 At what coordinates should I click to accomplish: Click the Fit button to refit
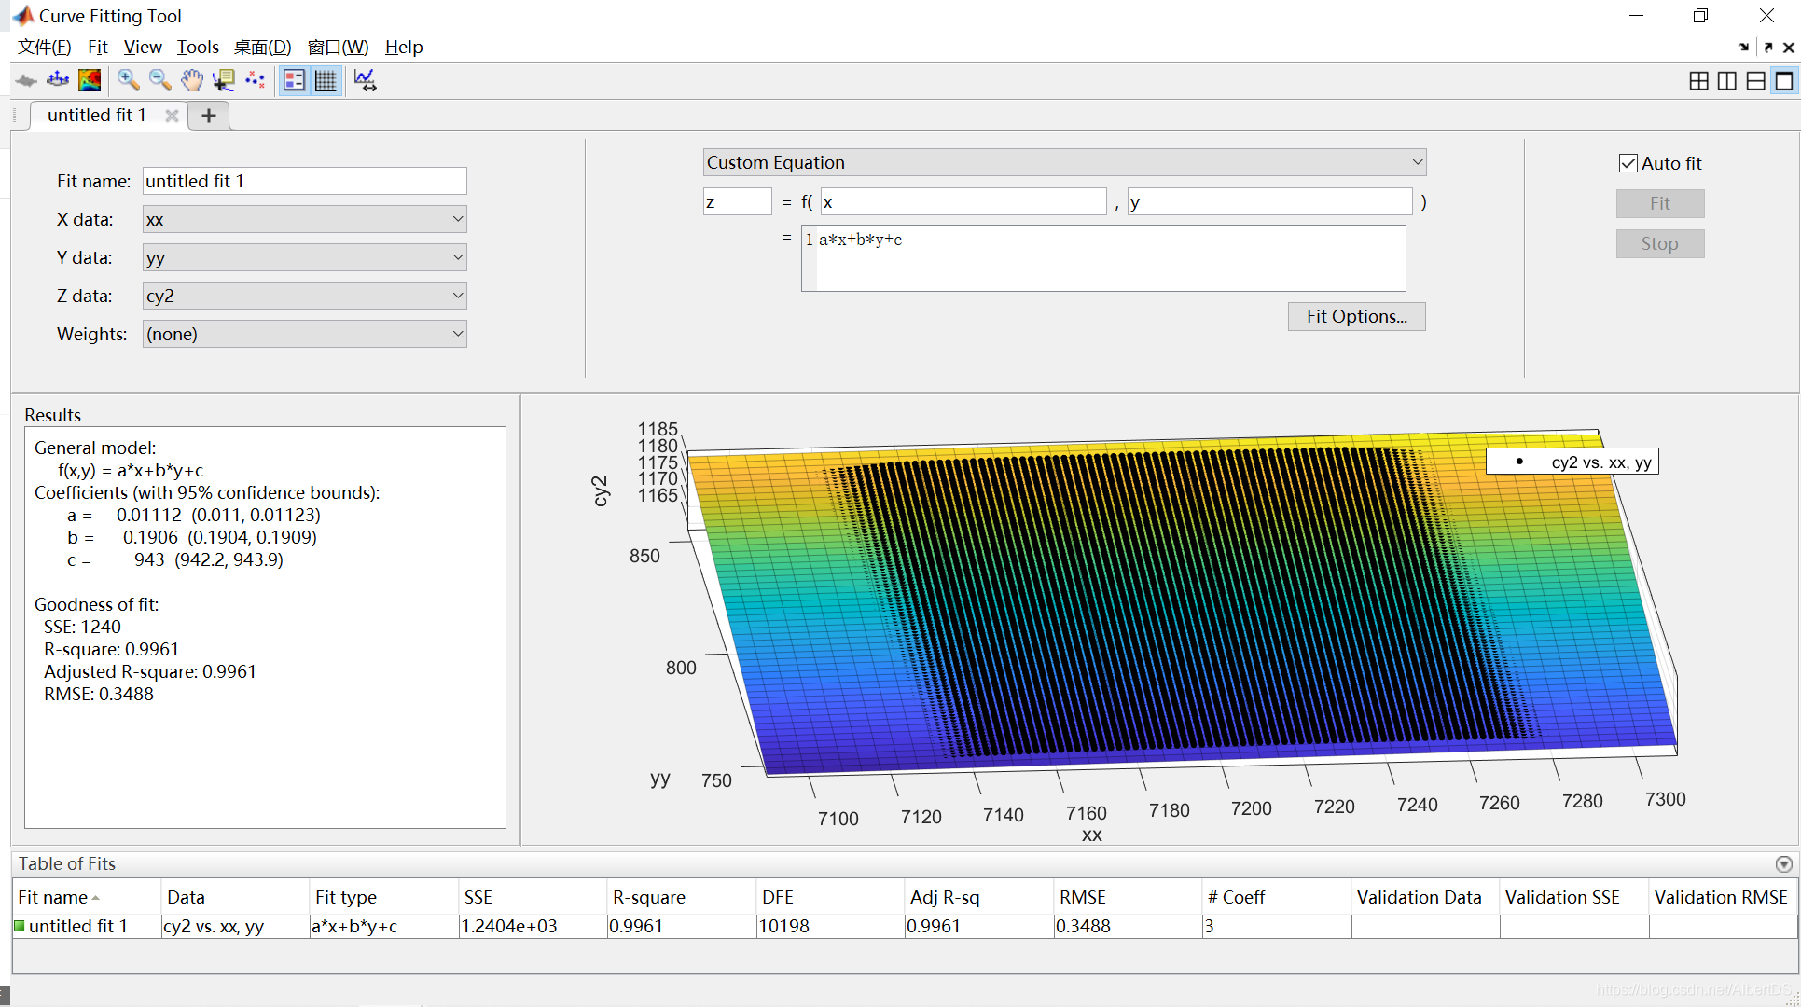click(1660, 203)
